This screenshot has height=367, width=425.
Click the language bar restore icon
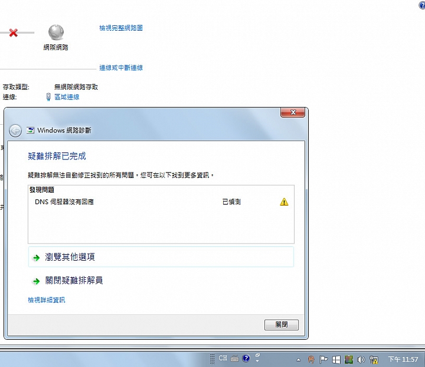pyautogui.click(x=258, y=355)
